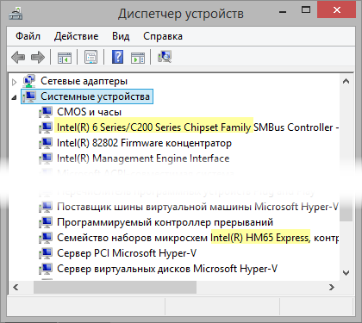The width and height of the screenshot is (362, 323).
Task: Click the icon beside Intel(R) 6 Series SMBus Controller
Action: [46, 127]
